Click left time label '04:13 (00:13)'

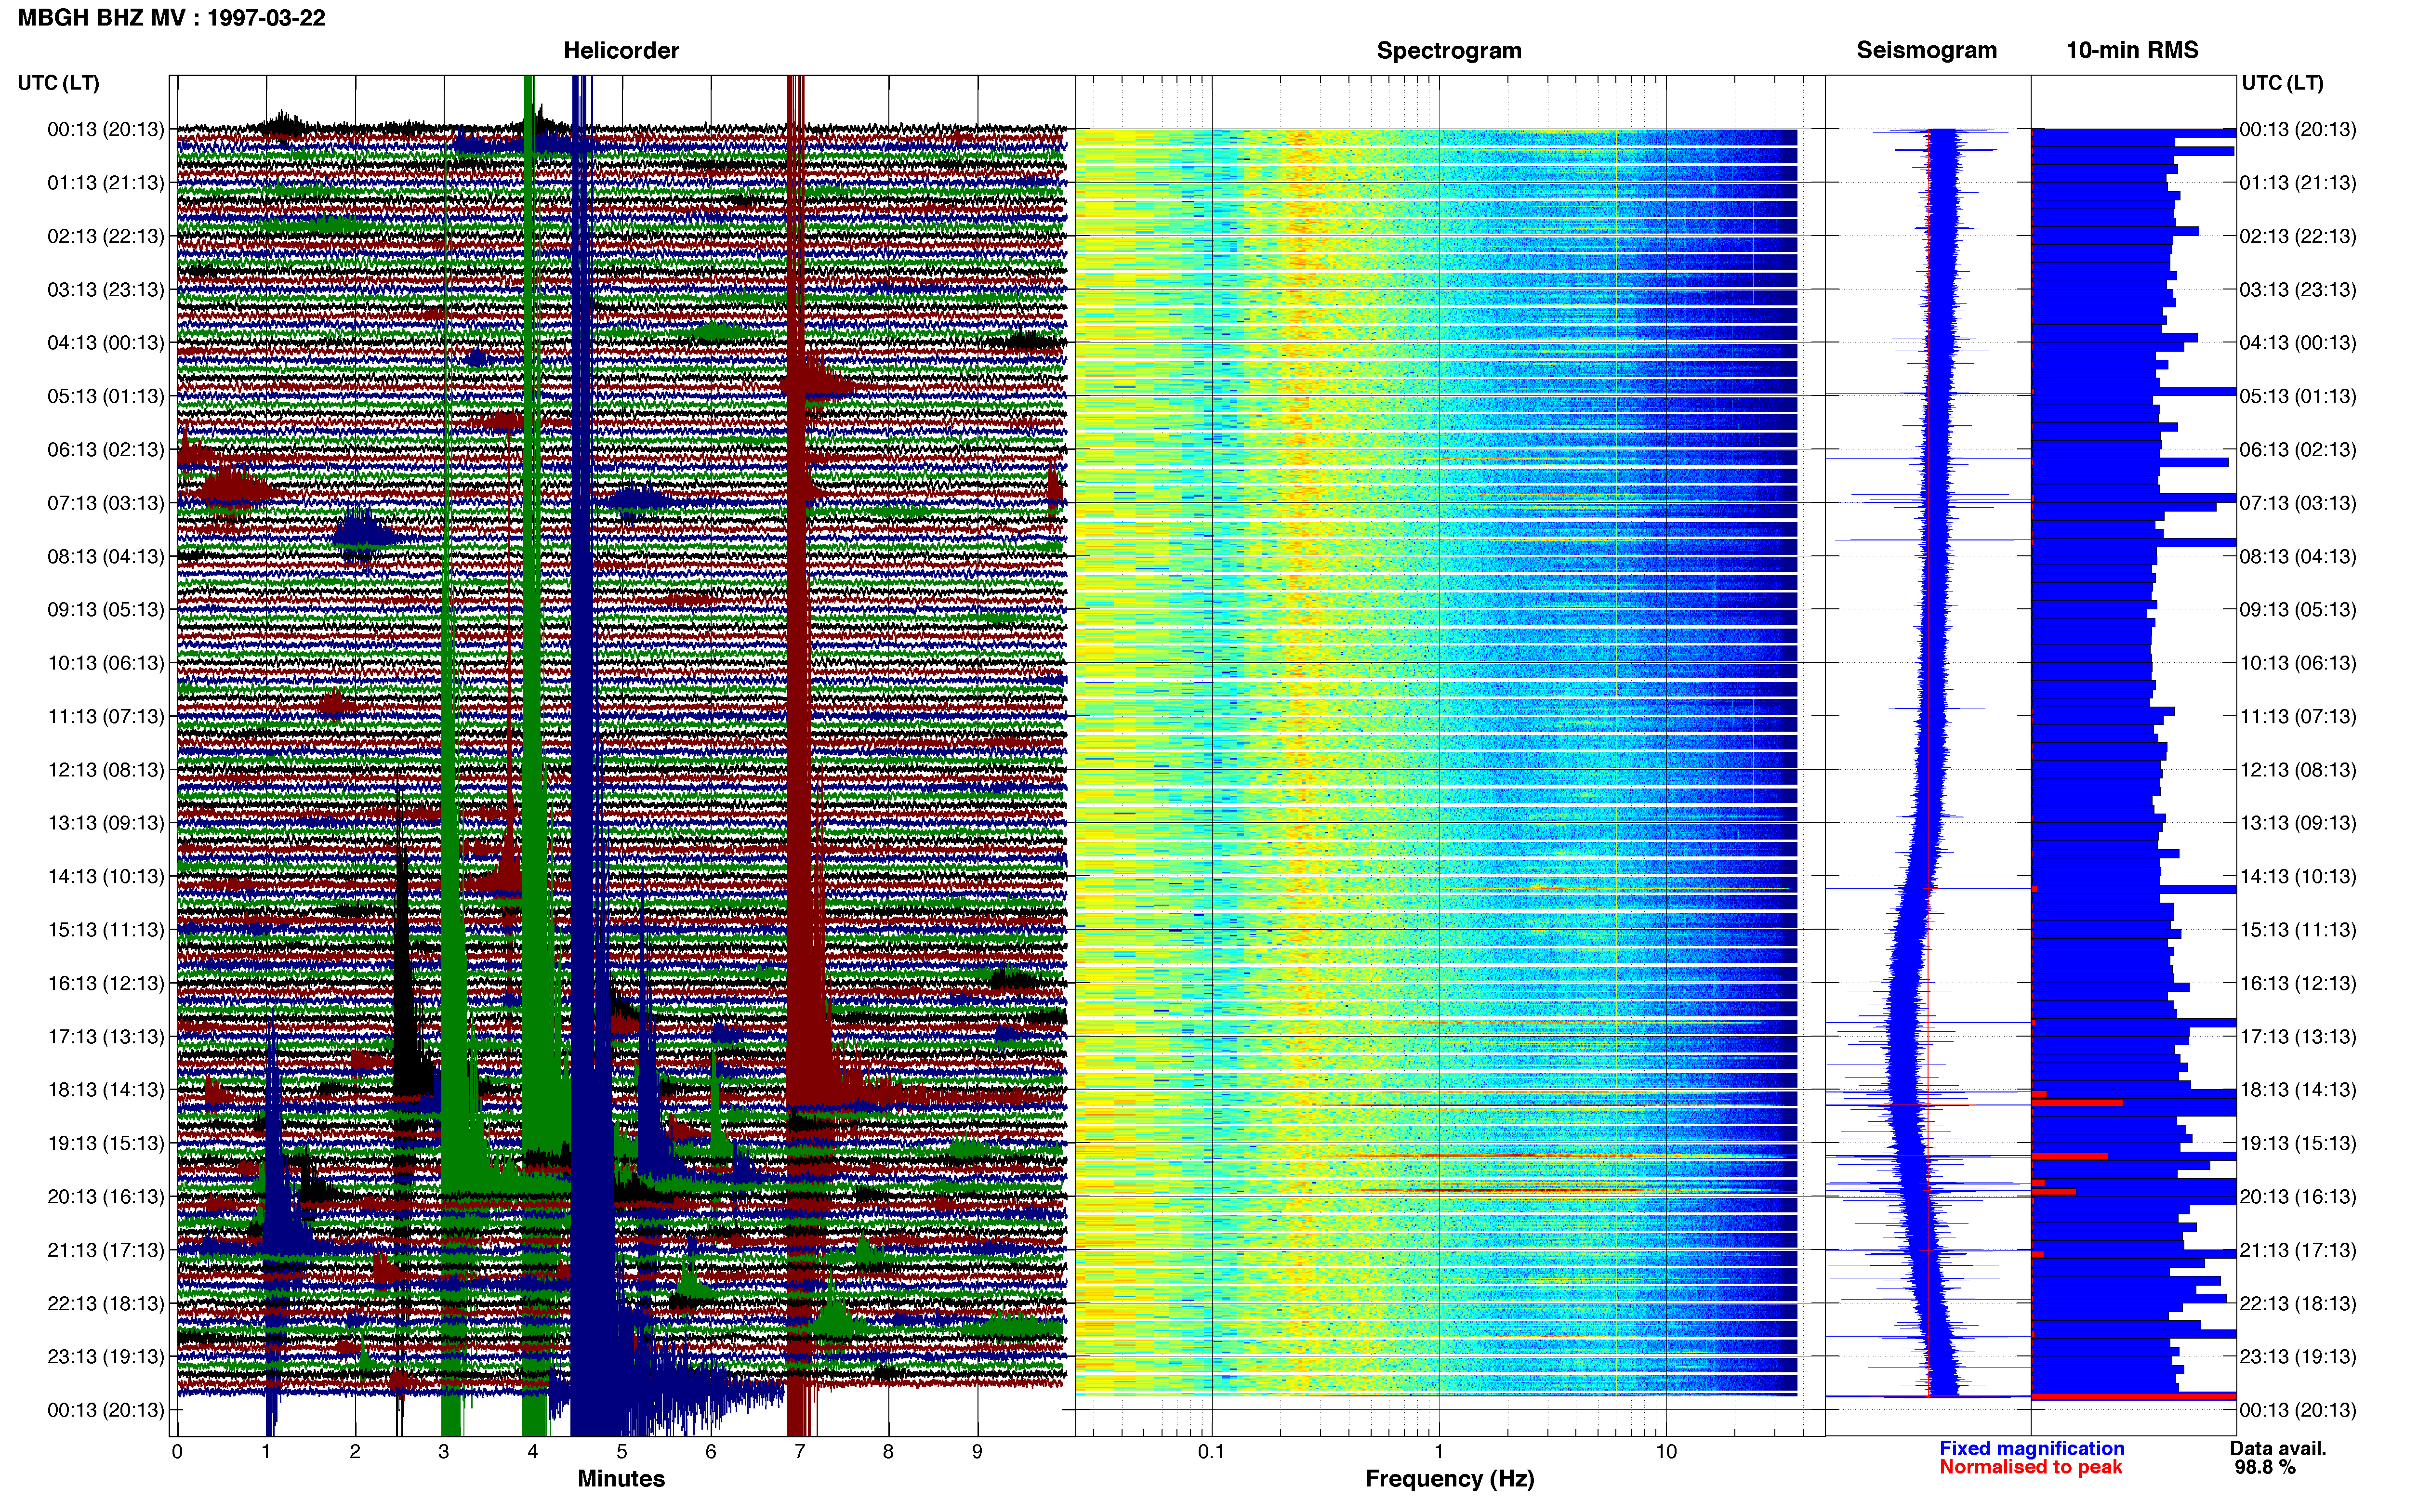coord(106,342)
